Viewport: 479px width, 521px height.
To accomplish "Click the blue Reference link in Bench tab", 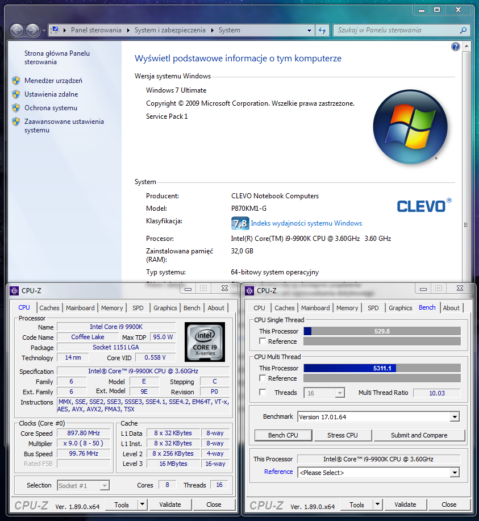I will pos(278,472).
